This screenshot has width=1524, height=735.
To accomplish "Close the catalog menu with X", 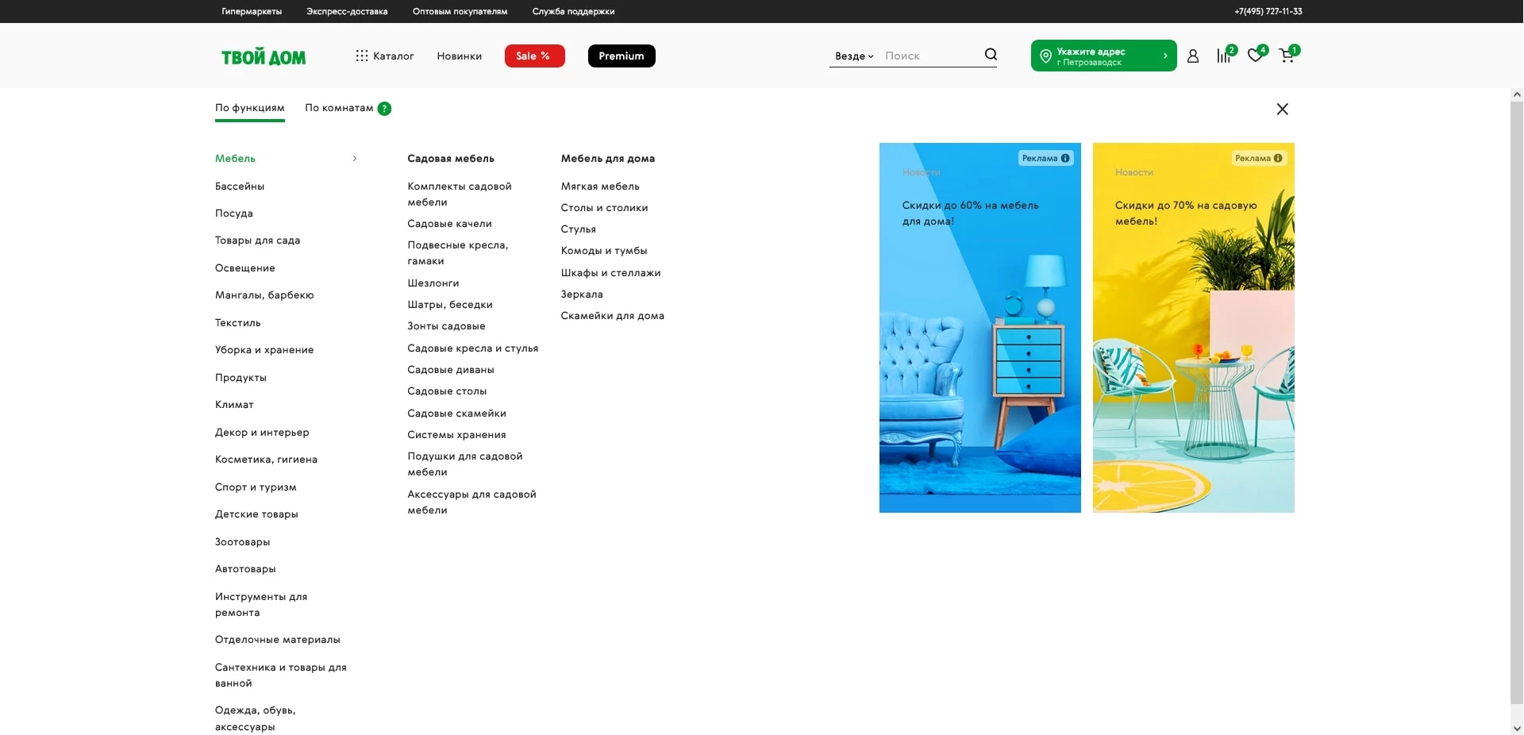I will click(x=1282, y=110).
